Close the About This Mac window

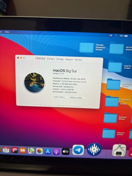tap(18, 58)
